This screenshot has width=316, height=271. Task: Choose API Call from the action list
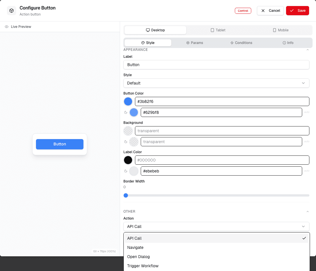pos(216,238)
